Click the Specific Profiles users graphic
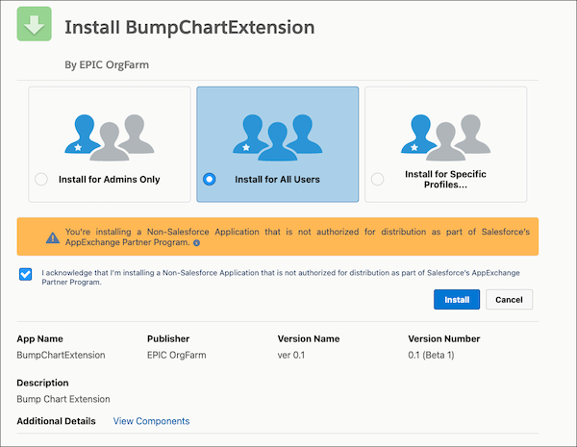This screenshot has height=447, width=577. (445, 137)
